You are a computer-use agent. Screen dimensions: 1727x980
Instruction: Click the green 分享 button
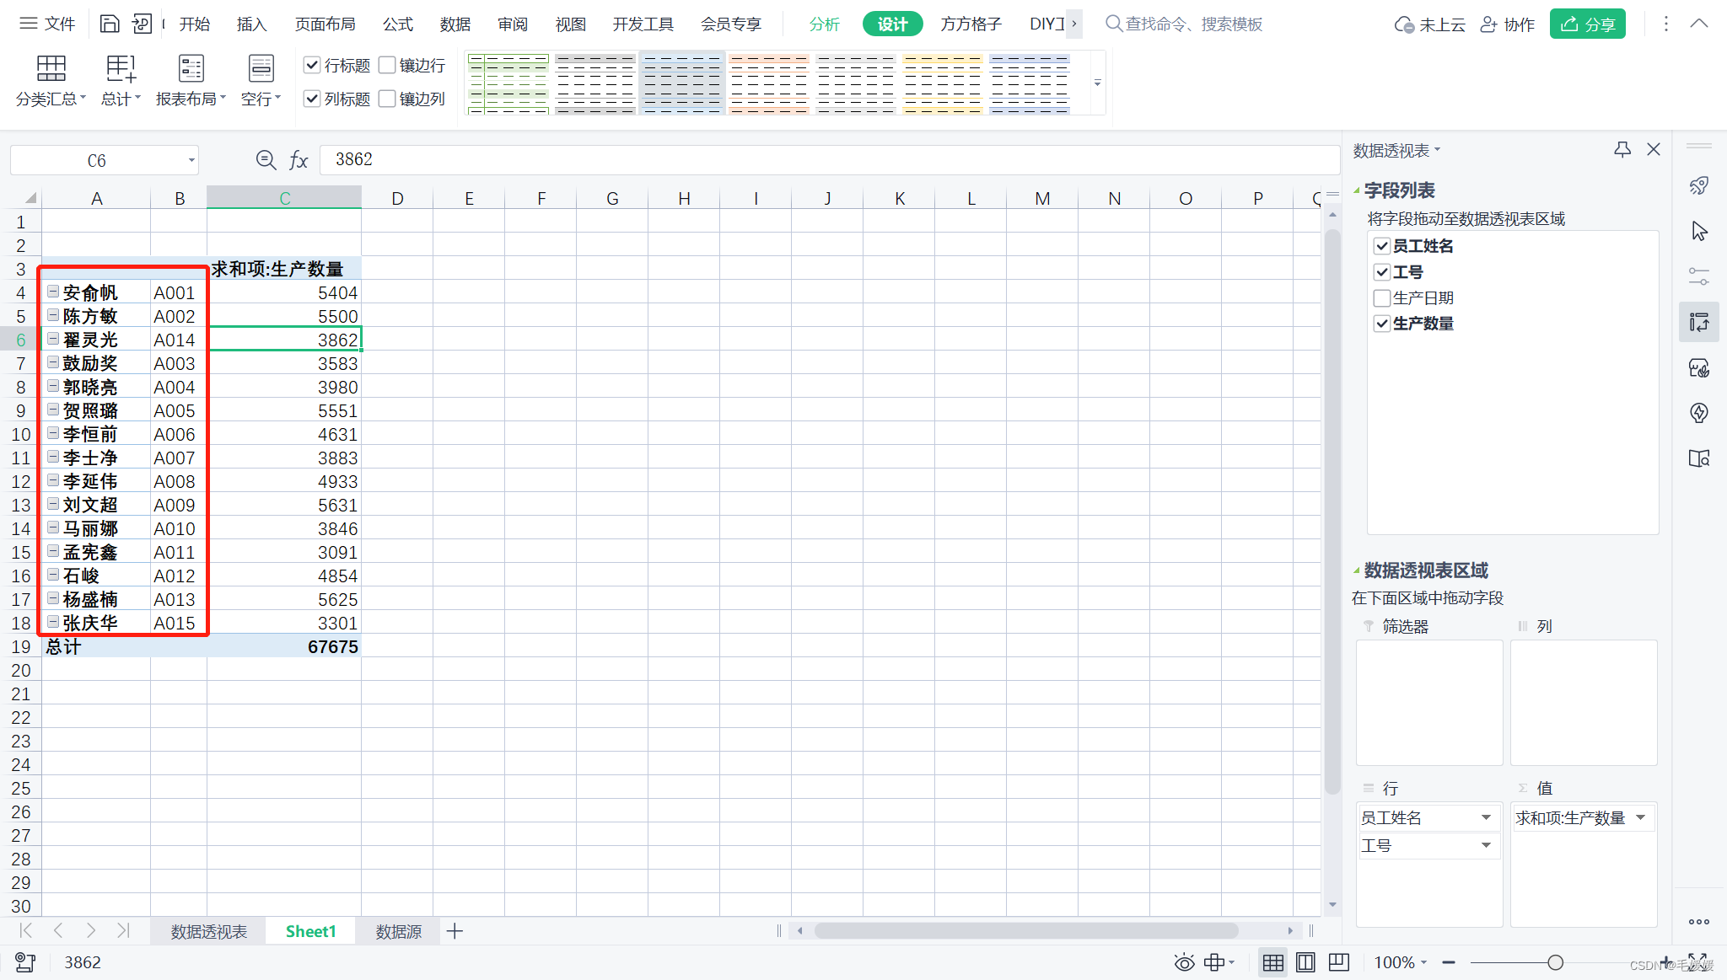point(1587,23)
